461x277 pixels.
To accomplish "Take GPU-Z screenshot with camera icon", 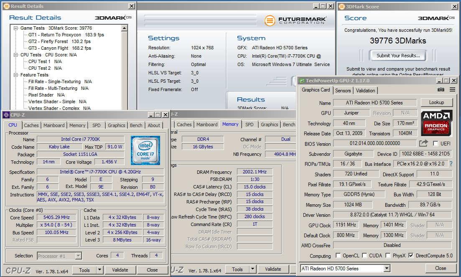I will pyautogui.click(x=441, y=89).
